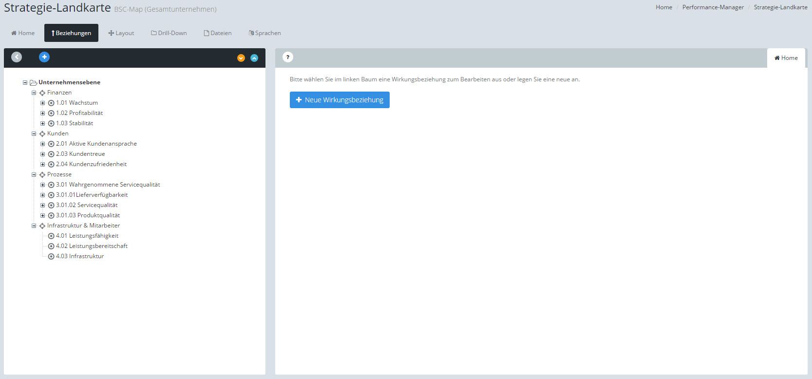
Task: Collapse the Prozesse tree node
Action: (x=34, y=174)
